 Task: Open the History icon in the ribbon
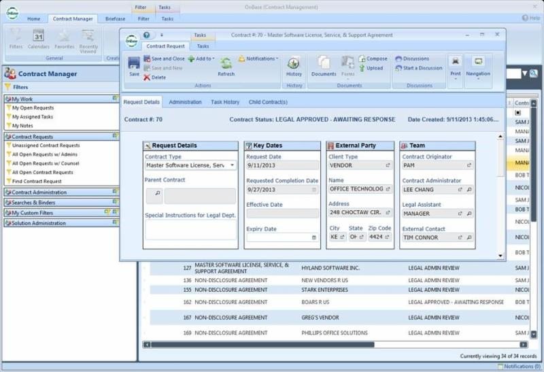(294, 65)
